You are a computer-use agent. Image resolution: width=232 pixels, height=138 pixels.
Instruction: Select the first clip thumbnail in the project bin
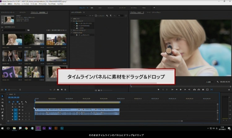click(12, 40)
